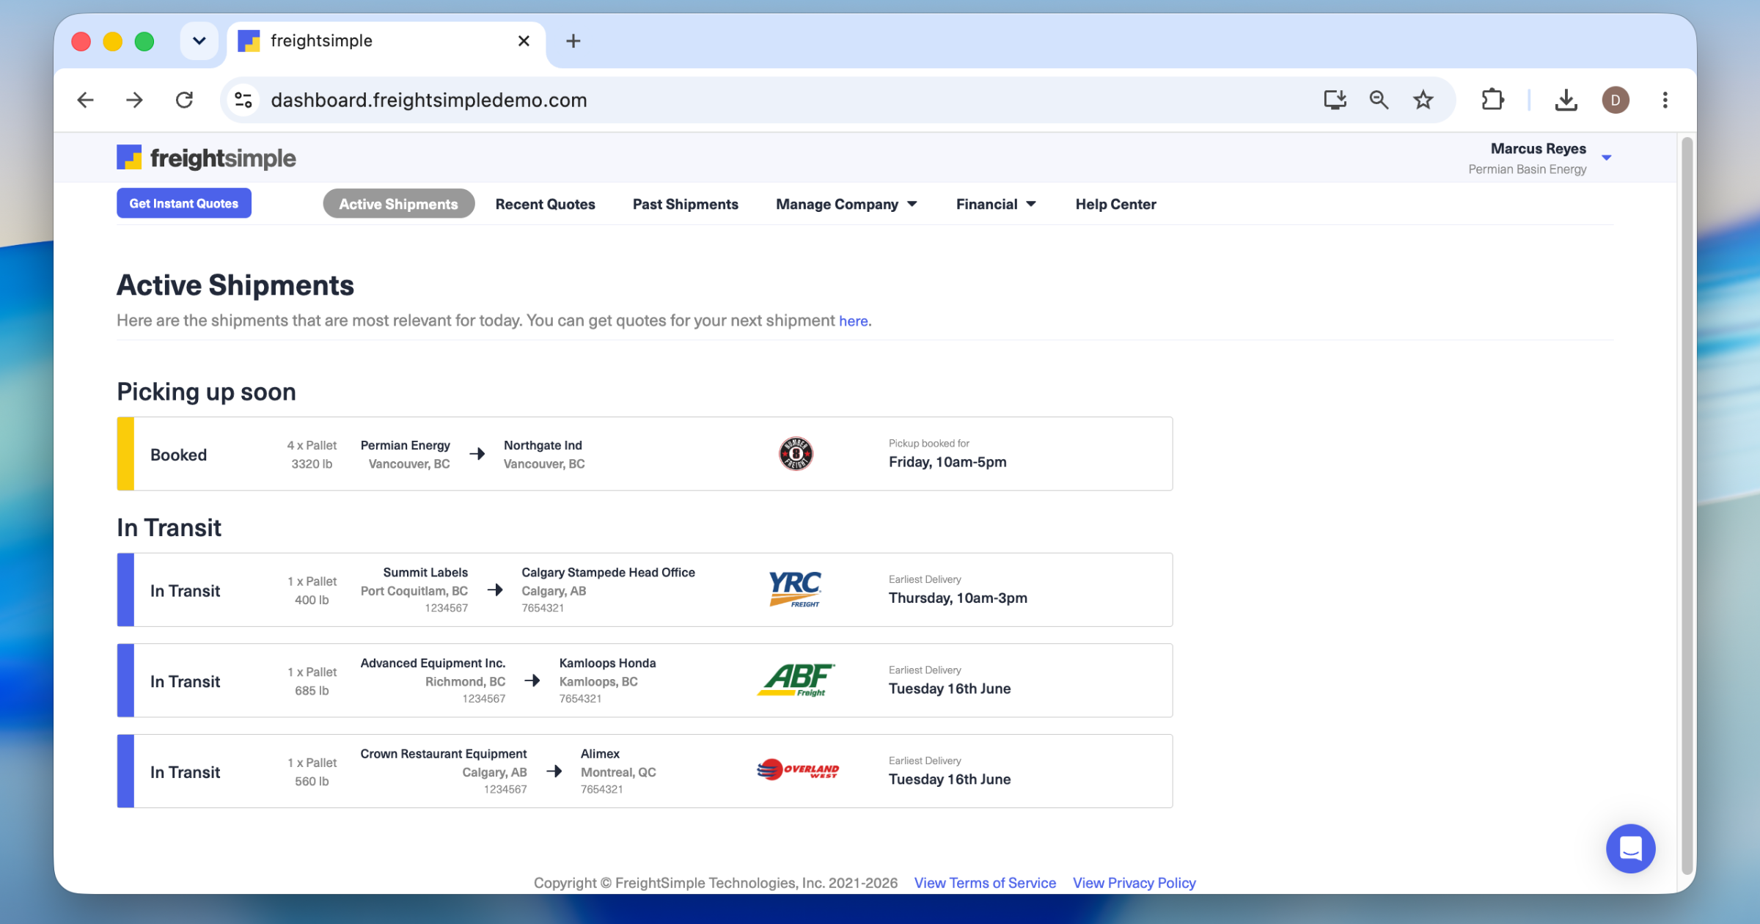Open the zoom magnifier icon
The width and height of the screenshot is (1760, 924).
[1379, 100]
